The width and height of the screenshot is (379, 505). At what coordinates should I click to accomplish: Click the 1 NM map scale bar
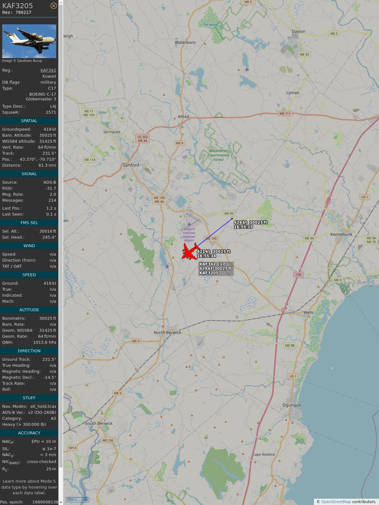click(x=77, y=499)
